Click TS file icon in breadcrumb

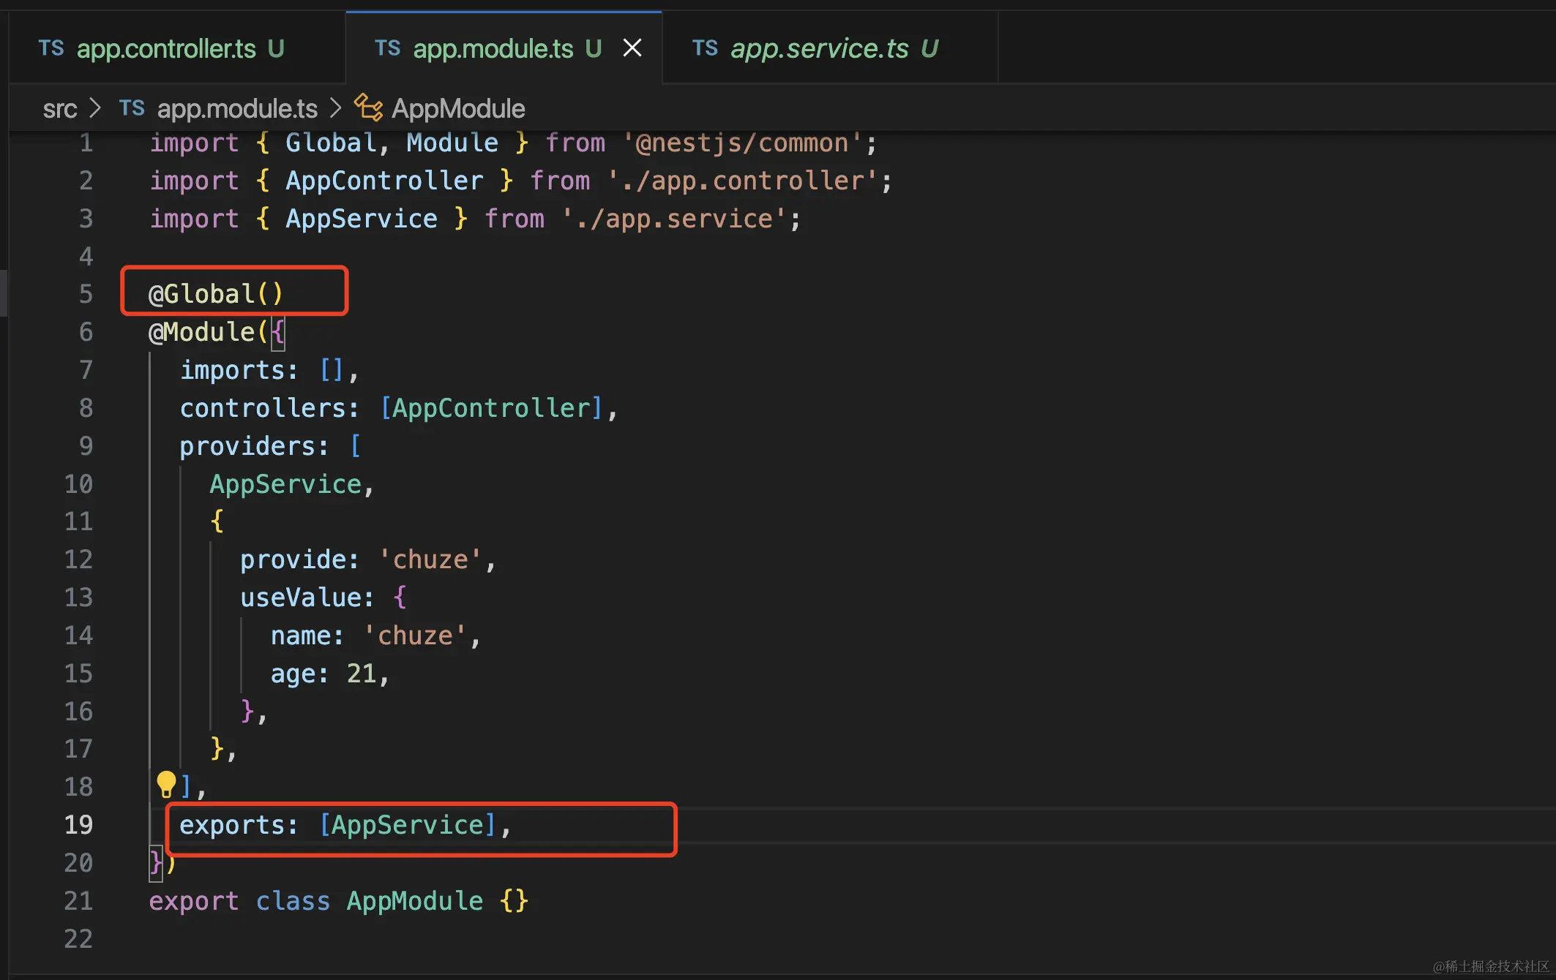(132, 108)
